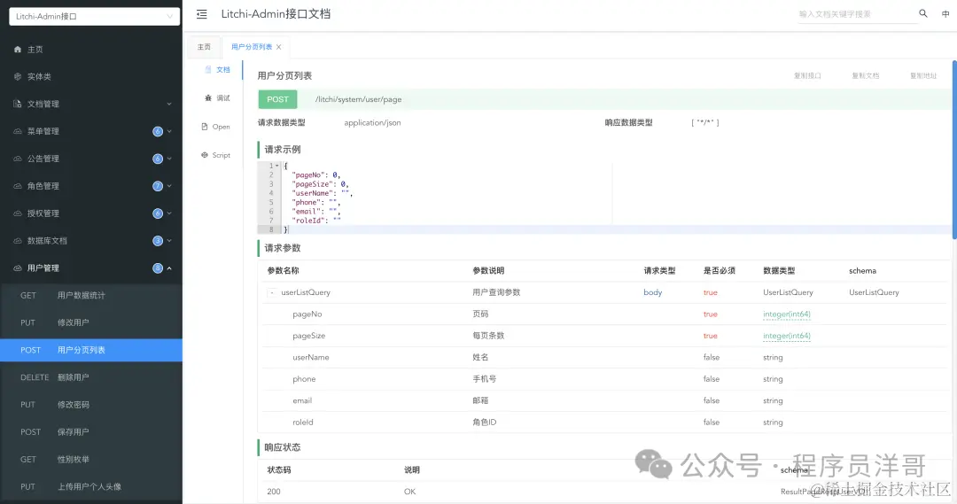
Task: Expand the 数据库文档 menu chevron
Action: click(169, 241)
